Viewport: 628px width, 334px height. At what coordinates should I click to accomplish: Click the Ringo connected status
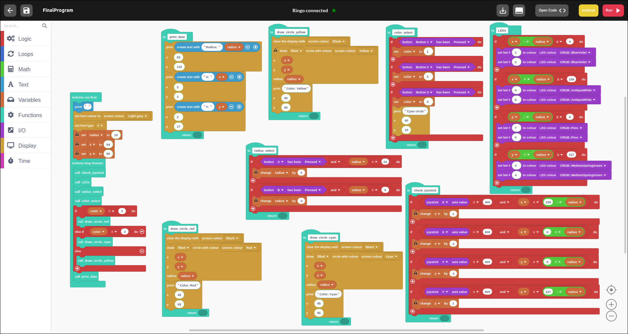pos(314,11)
